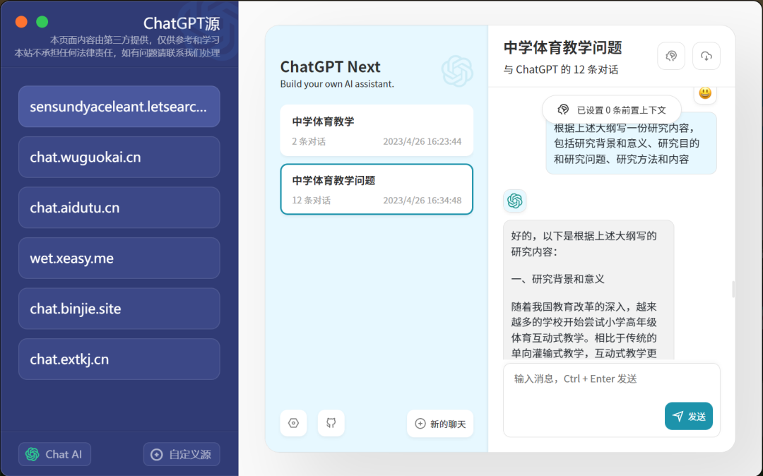Open chat.aidutu.cn source

pyautogui.click(x=119, y=208)
